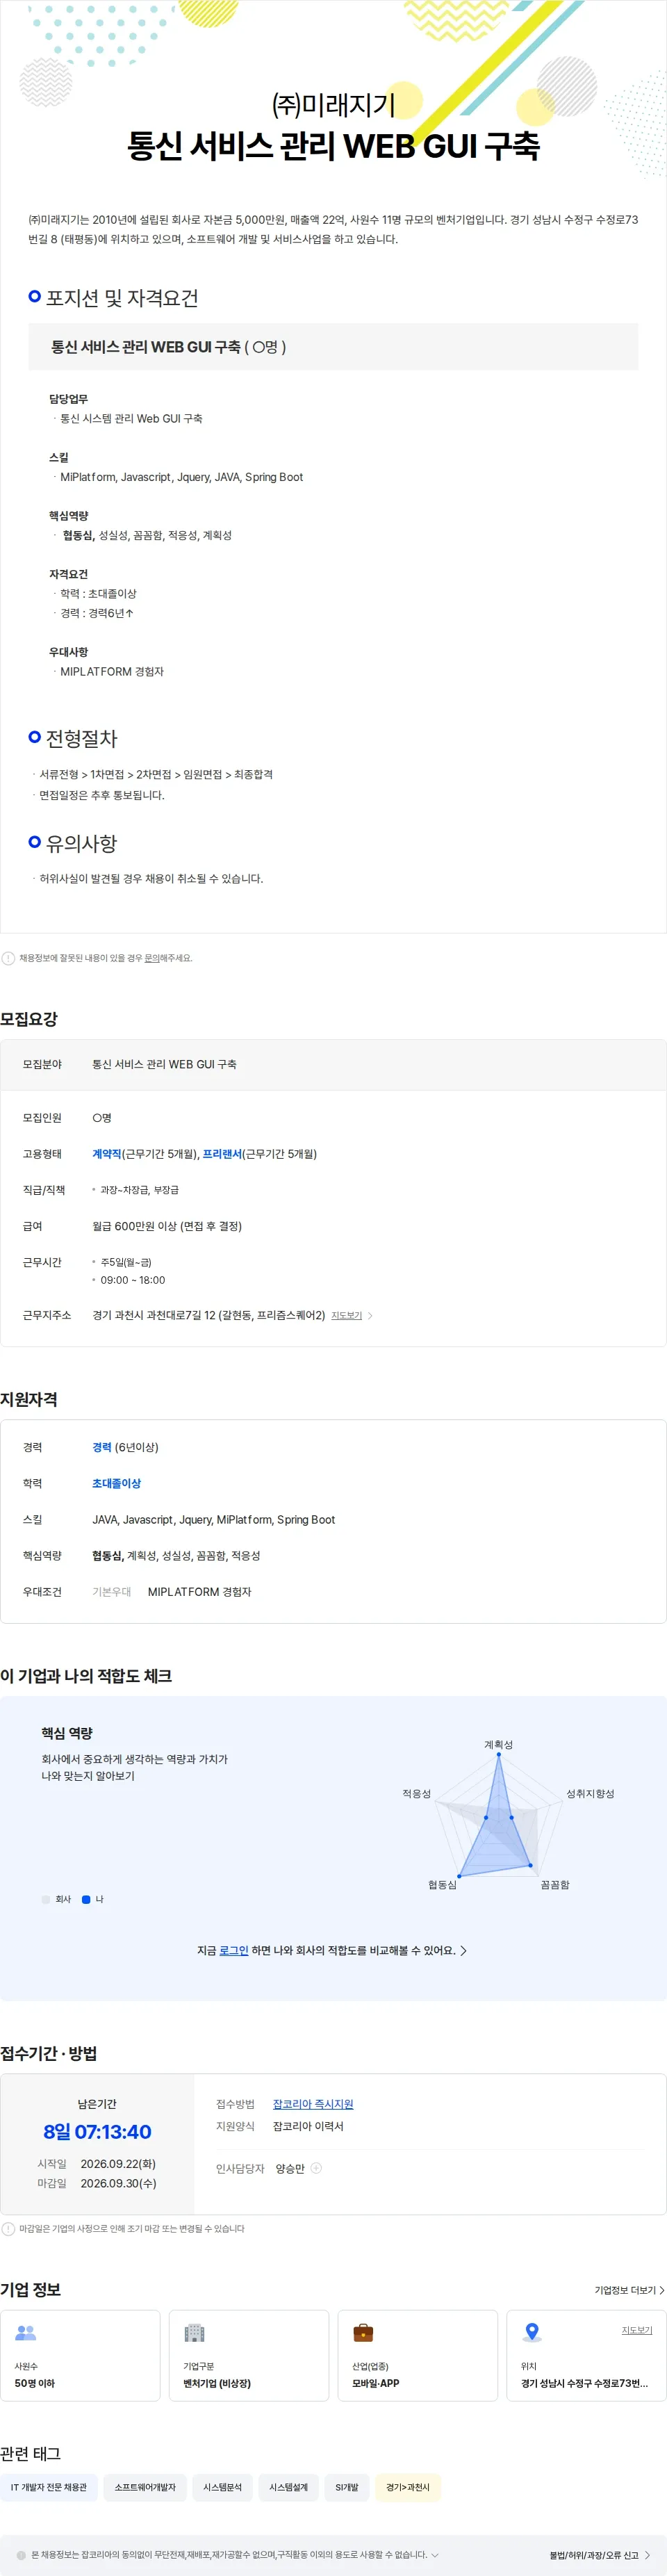This screenshot has height=2576, width=667.
Task: Expand the footer disclaimer chevron
Action: pos(435,2555)
